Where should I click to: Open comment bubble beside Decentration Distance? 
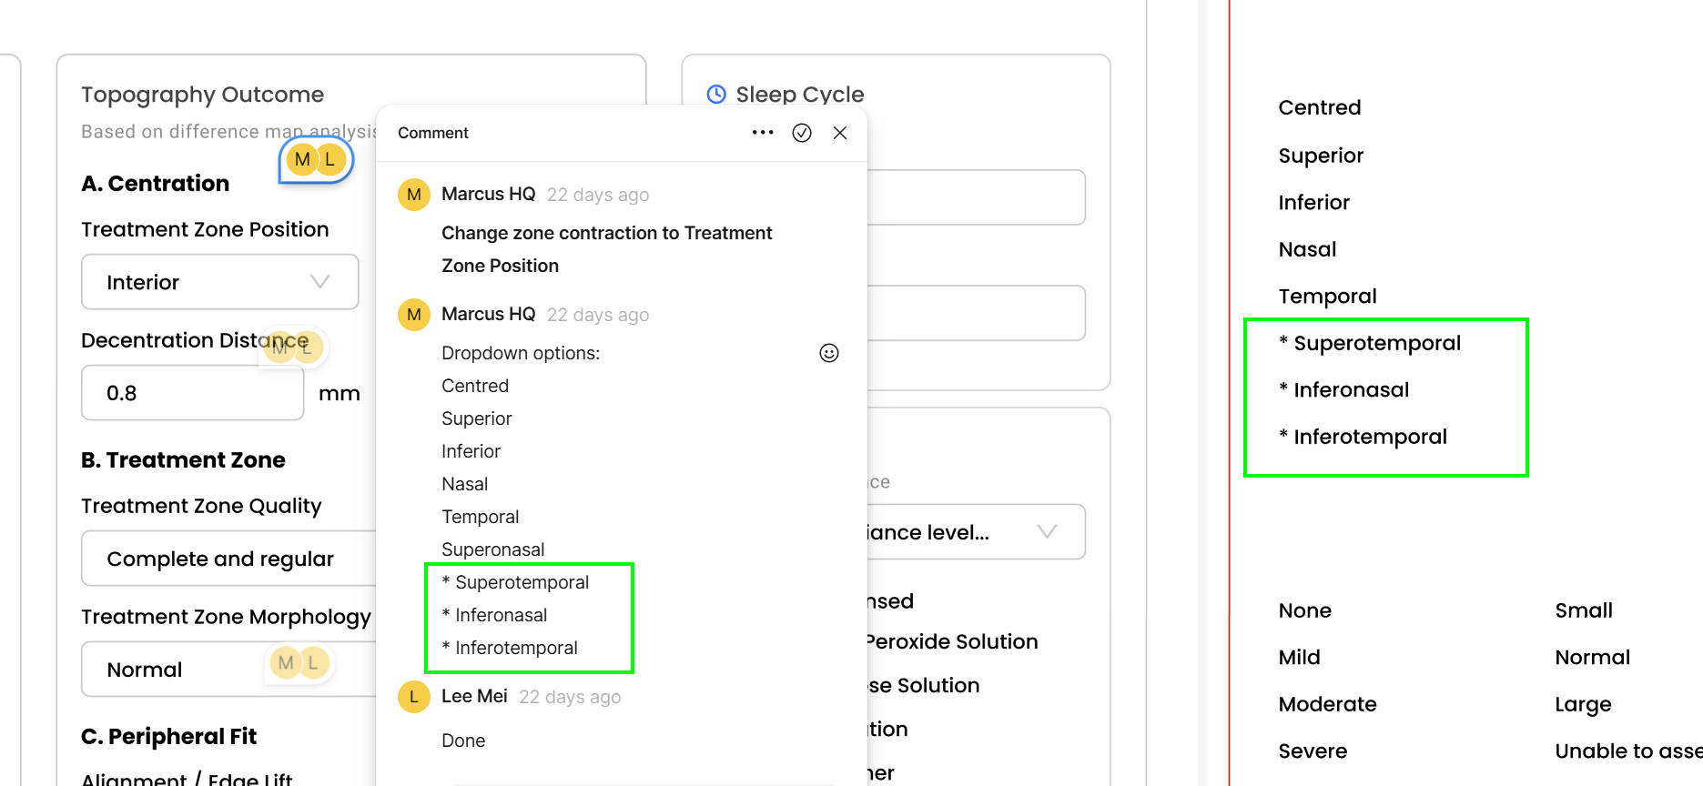coord(293,347)
